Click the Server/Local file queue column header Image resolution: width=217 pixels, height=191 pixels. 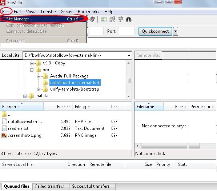tap(33, 164)
